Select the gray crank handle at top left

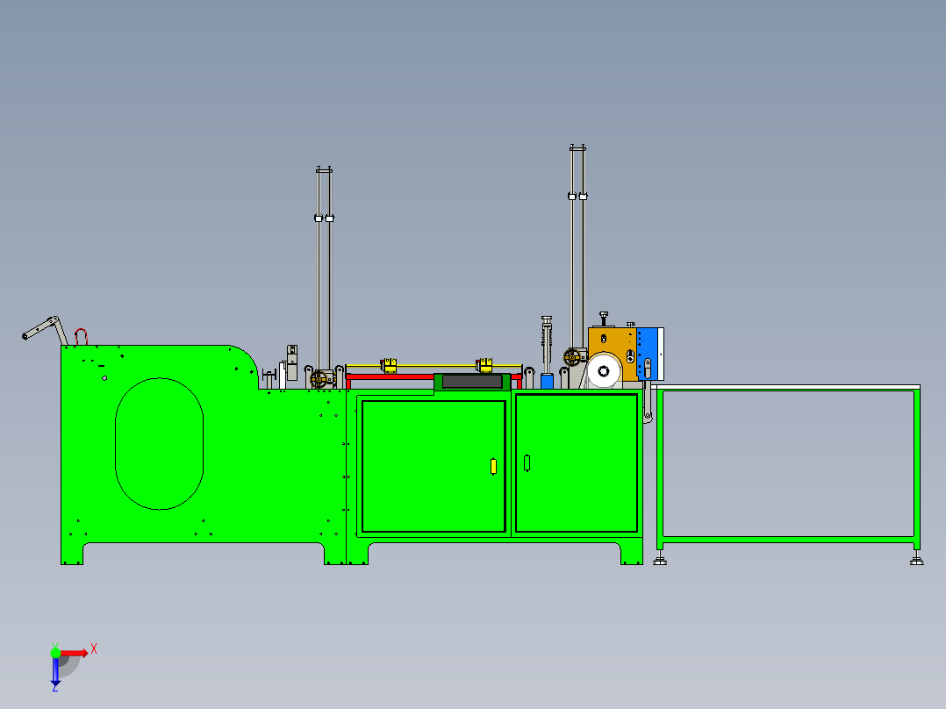45,329
